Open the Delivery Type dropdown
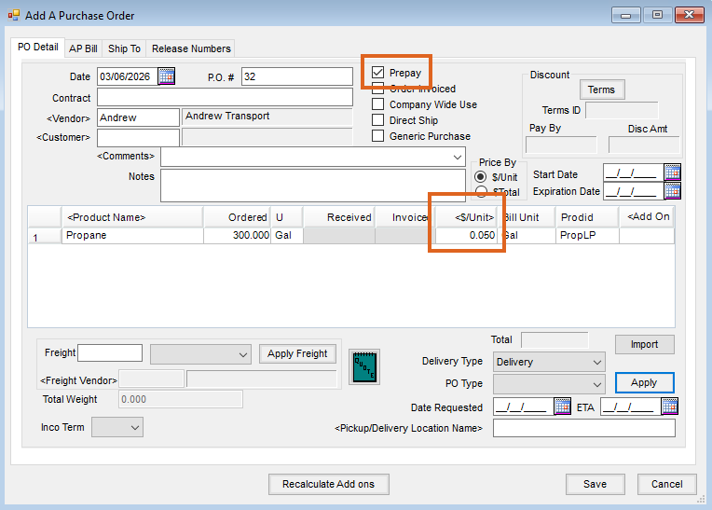Viewport: 712px width, 510px height. point(549,362)
